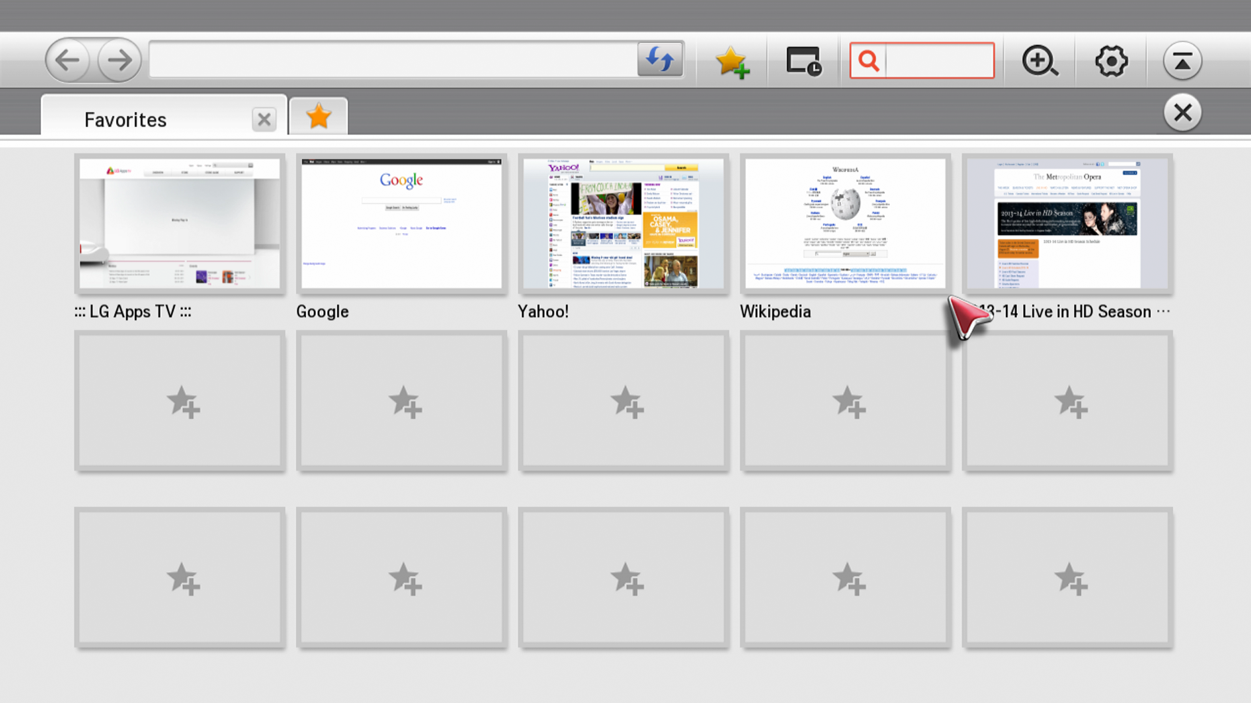Open browser settings gear
This screenshot has height=703, width=1251.
click(1111, 61)
